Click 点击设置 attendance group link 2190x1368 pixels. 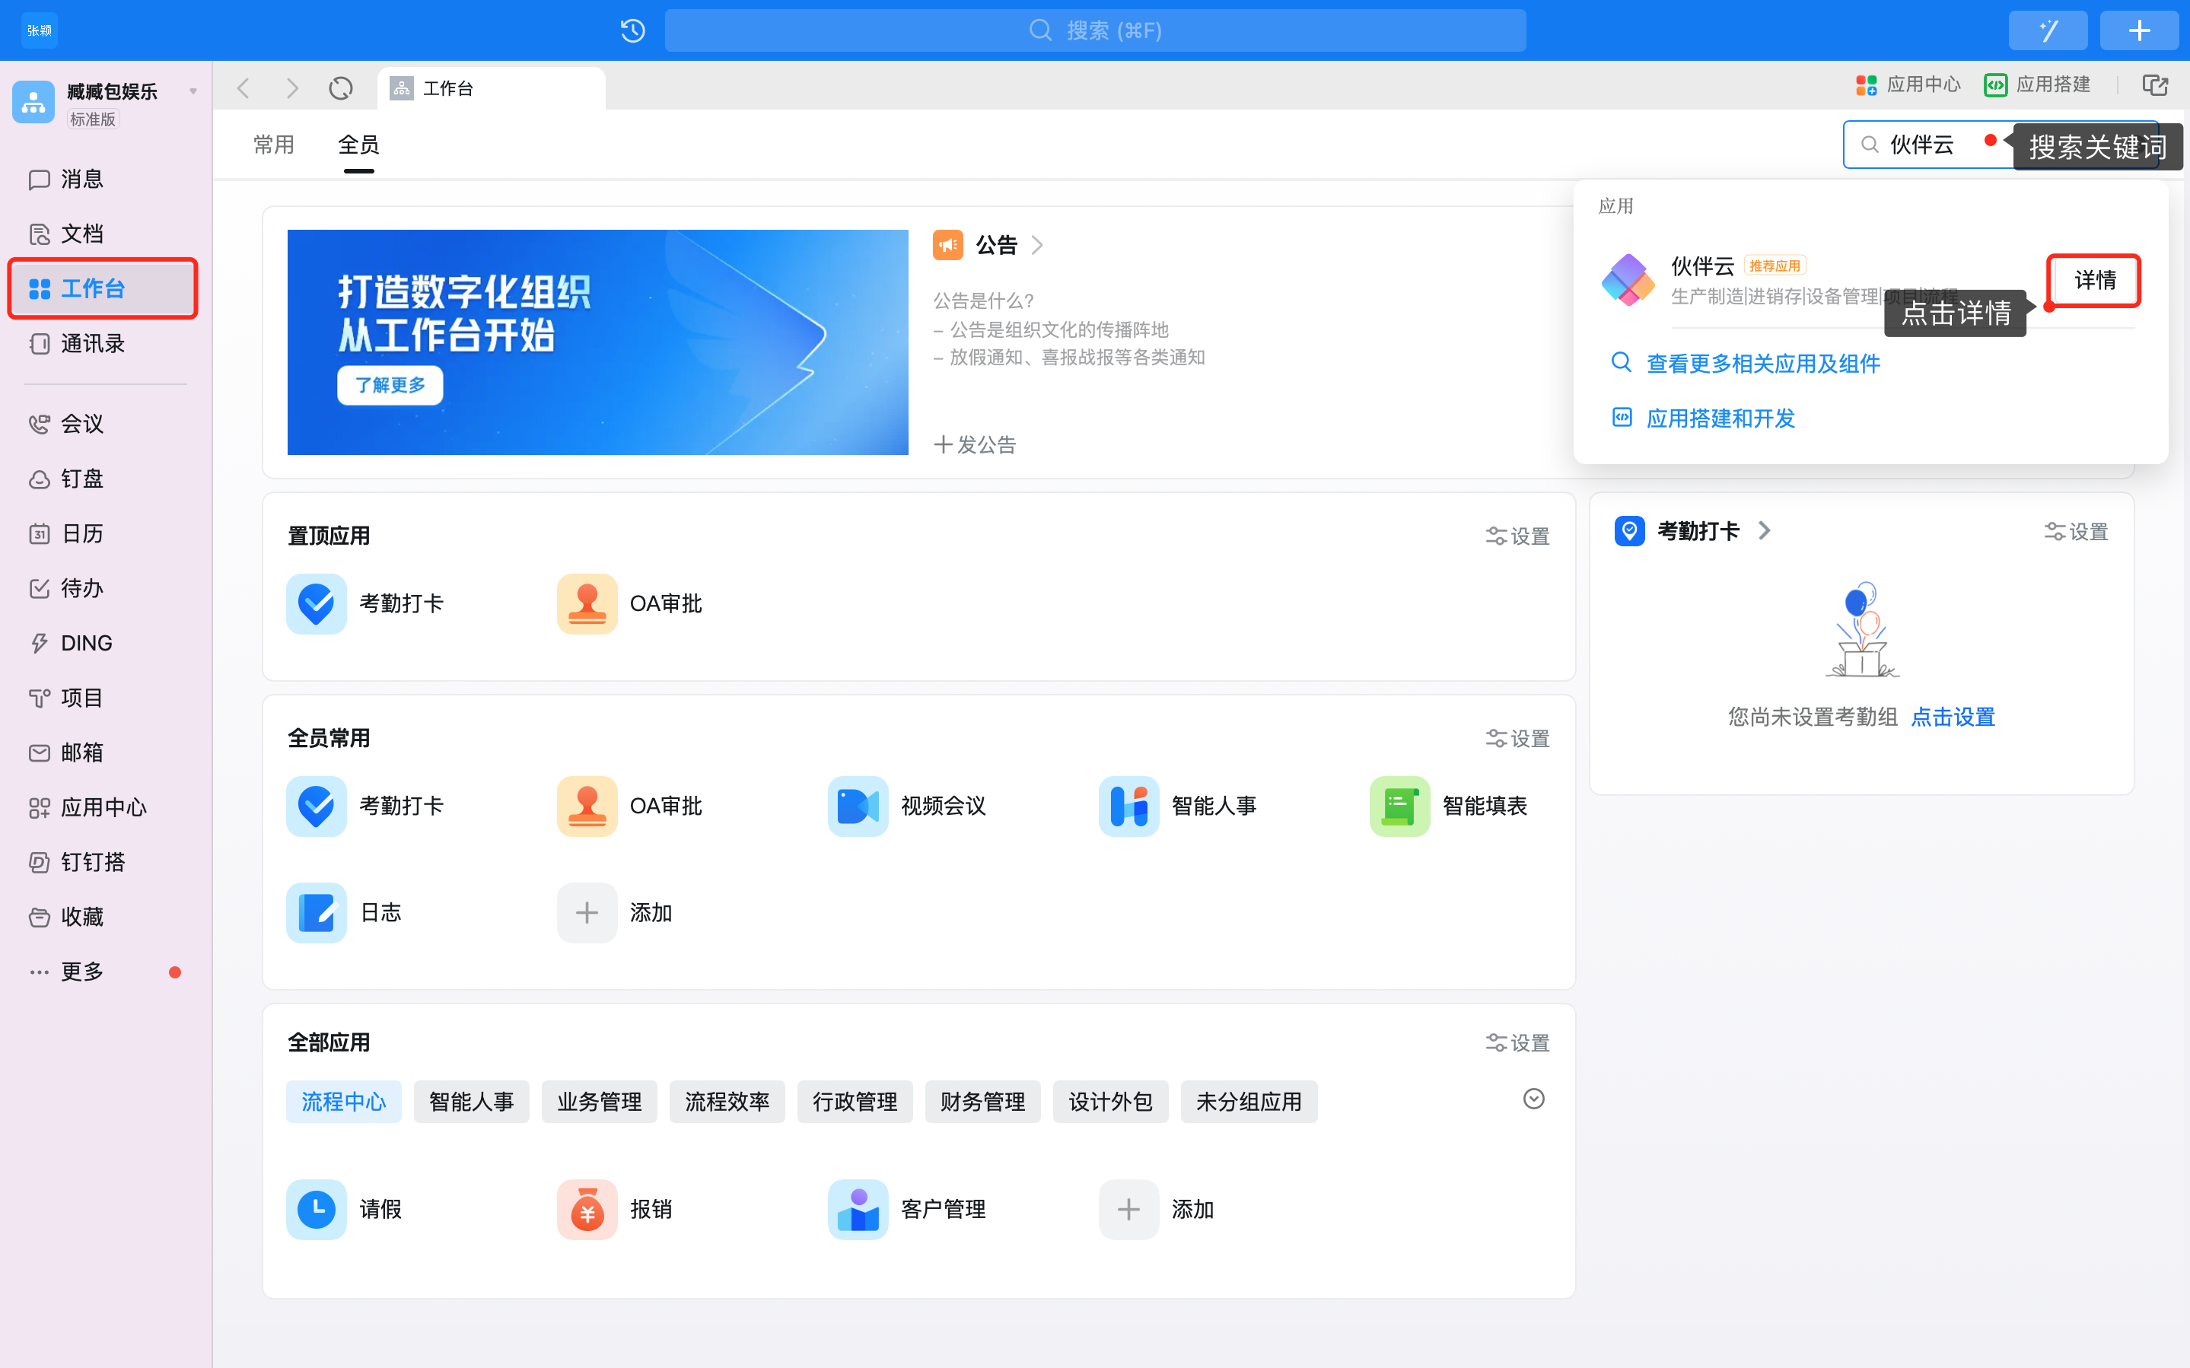(1952, 717)
